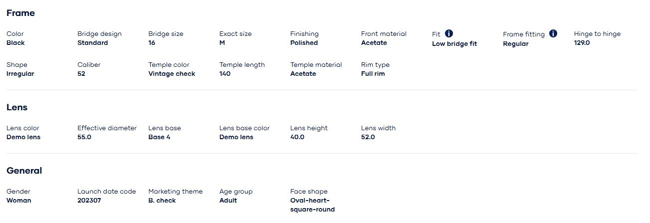This screenshot has width=650, height=223.
Task: Click the Irregular shape value
Action: point(20,74)
